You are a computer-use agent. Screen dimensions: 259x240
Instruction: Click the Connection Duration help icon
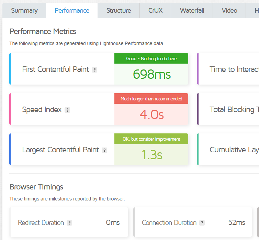(x=202, y=223)
